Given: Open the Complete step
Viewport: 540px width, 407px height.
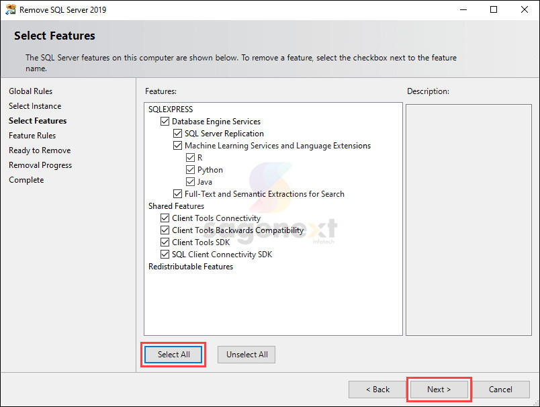Looking at the screenshot, I should point(26,180).
